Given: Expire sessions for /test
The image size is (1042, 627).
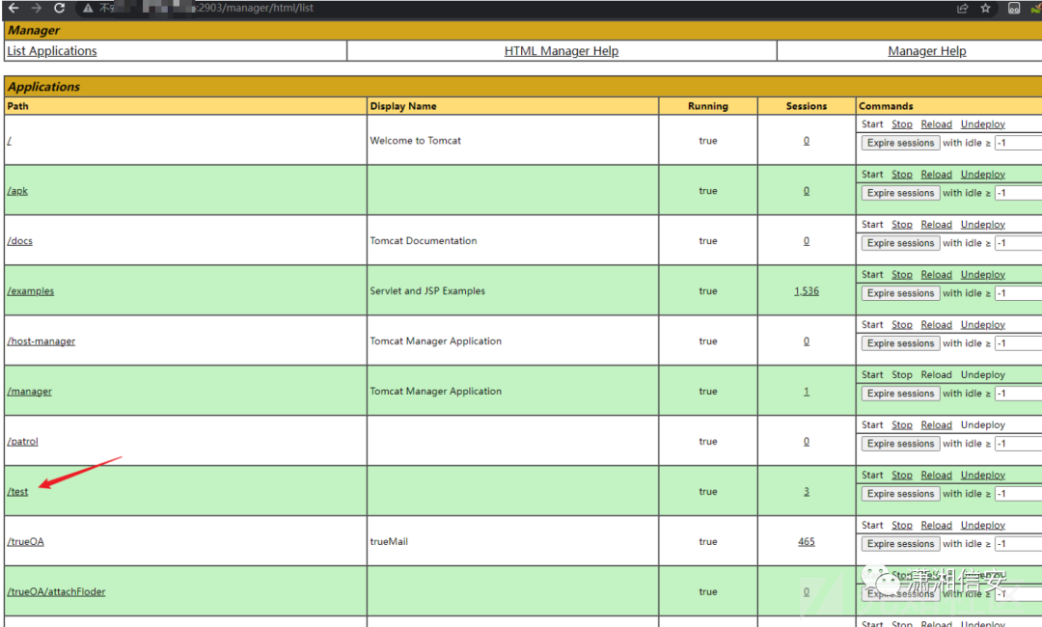Looking at the screenshot, I should 900,494.
